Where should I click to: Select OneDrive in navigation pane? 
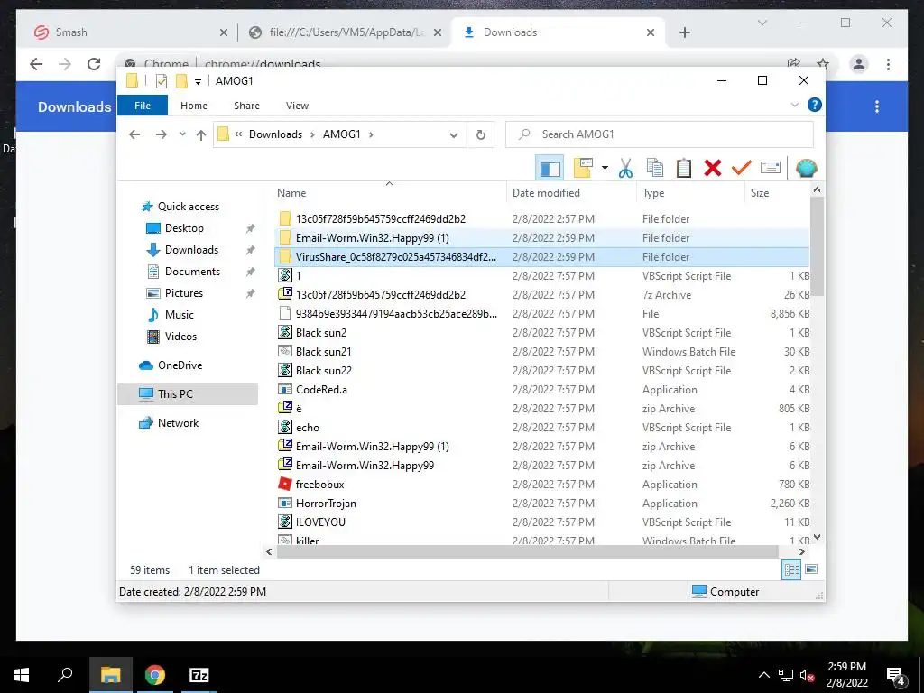point(180,365)
